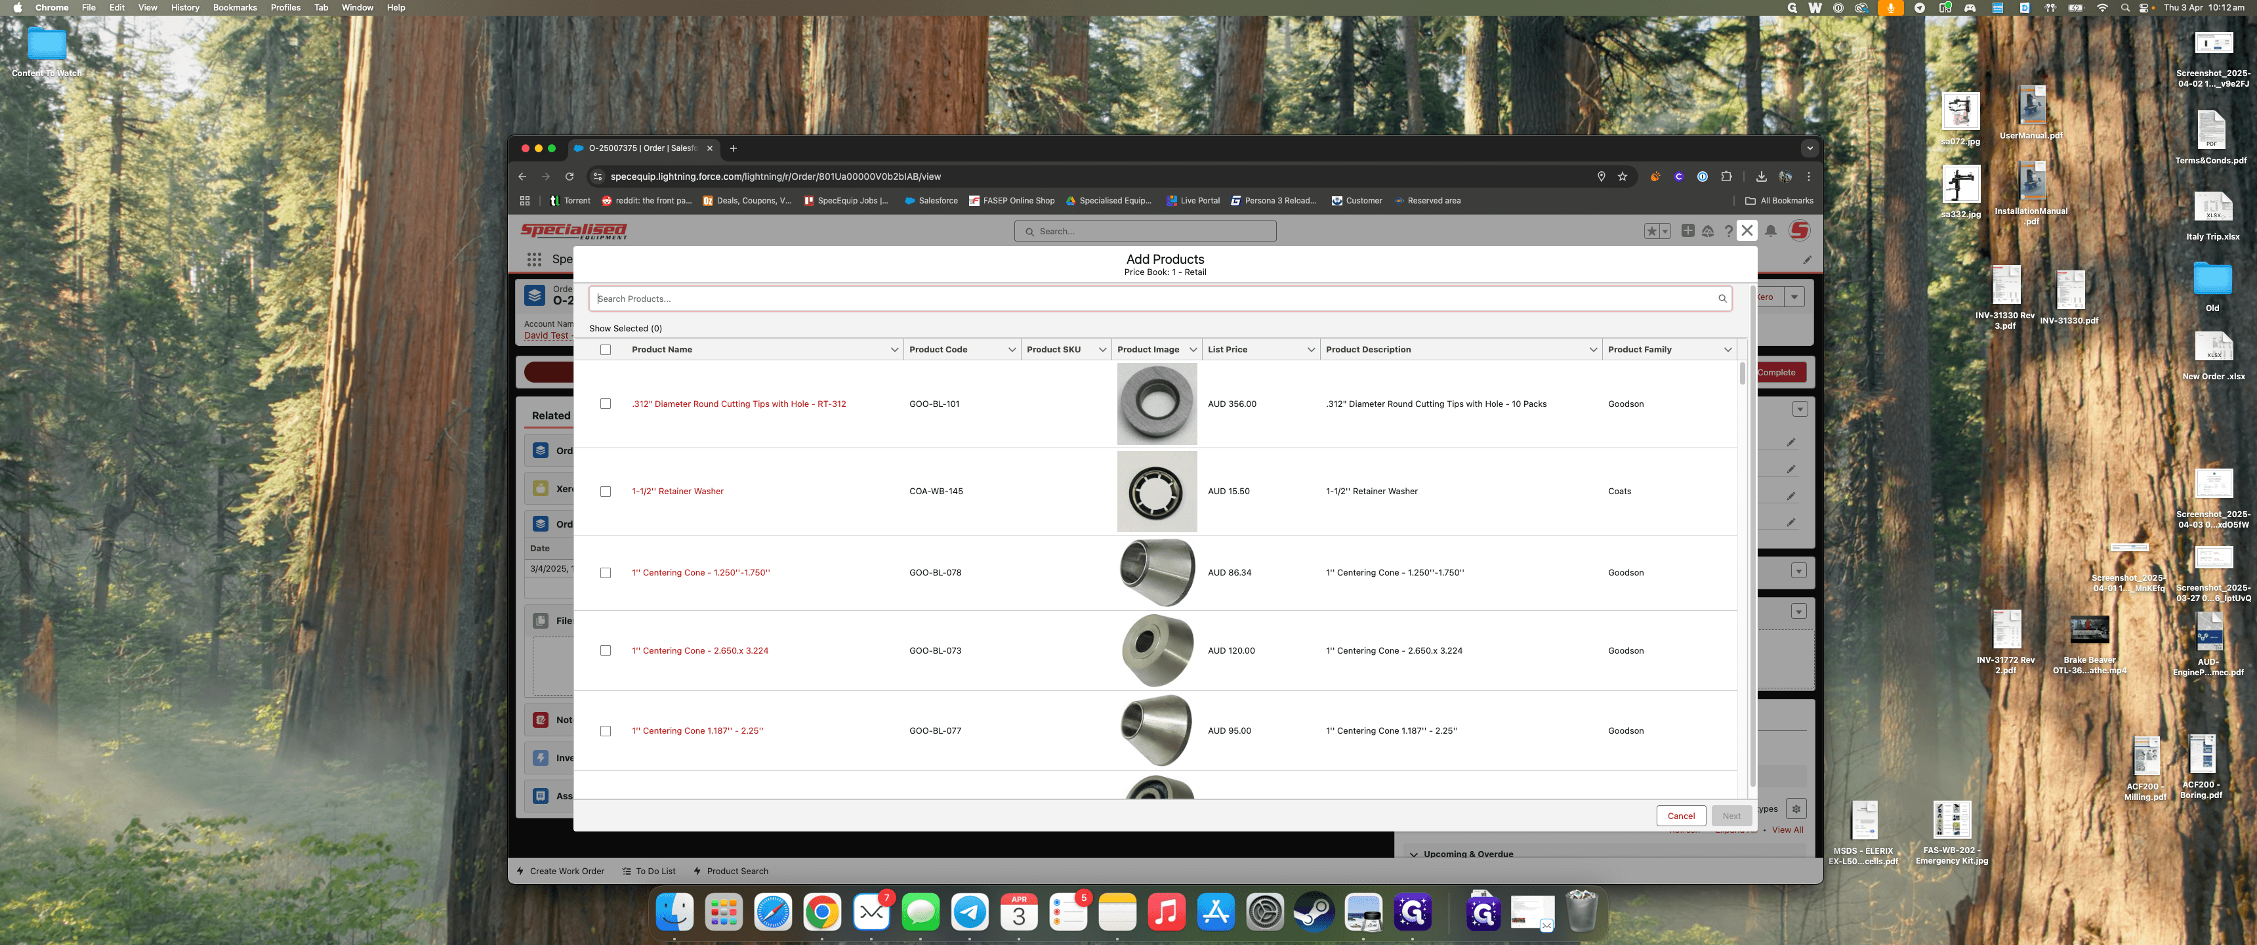
Task: Open the Salesforce notifications bell
Action: click(1770, 232)
